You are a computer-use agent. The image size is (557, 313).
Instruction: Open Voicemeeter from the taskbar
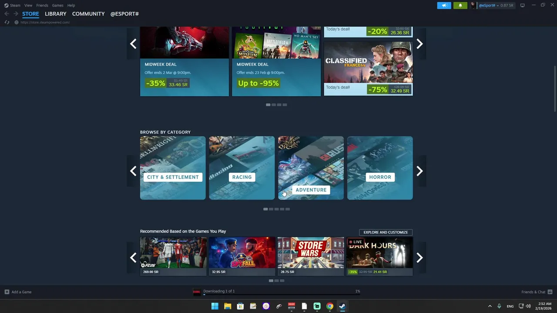(x=292, y=306)
